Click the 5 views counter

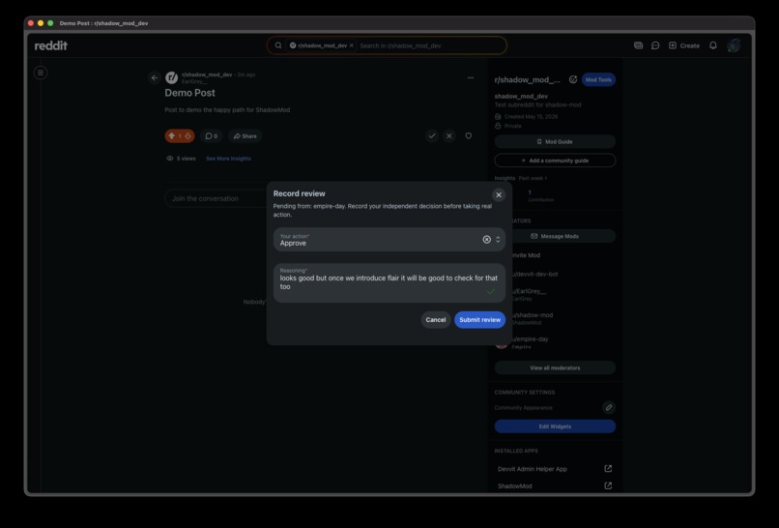[x=181, y=159]
